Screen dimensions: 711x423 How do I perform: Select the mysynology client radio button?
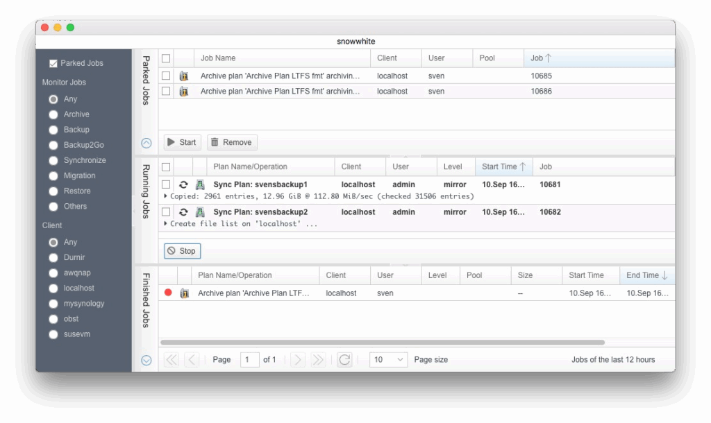point(53,303)
